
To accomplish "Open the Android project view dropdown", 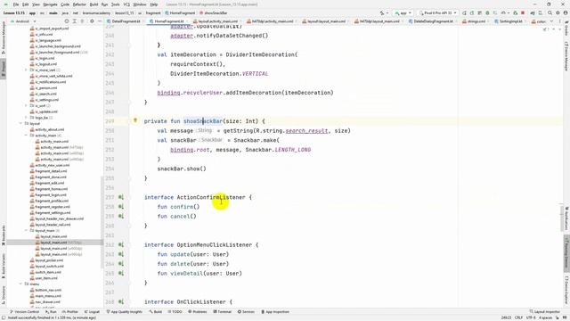I will pos(23,21).
